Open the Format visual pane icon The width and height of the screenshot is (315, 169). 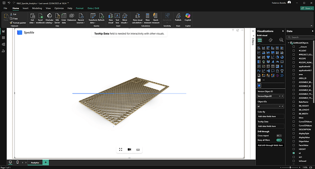[271, 40]
